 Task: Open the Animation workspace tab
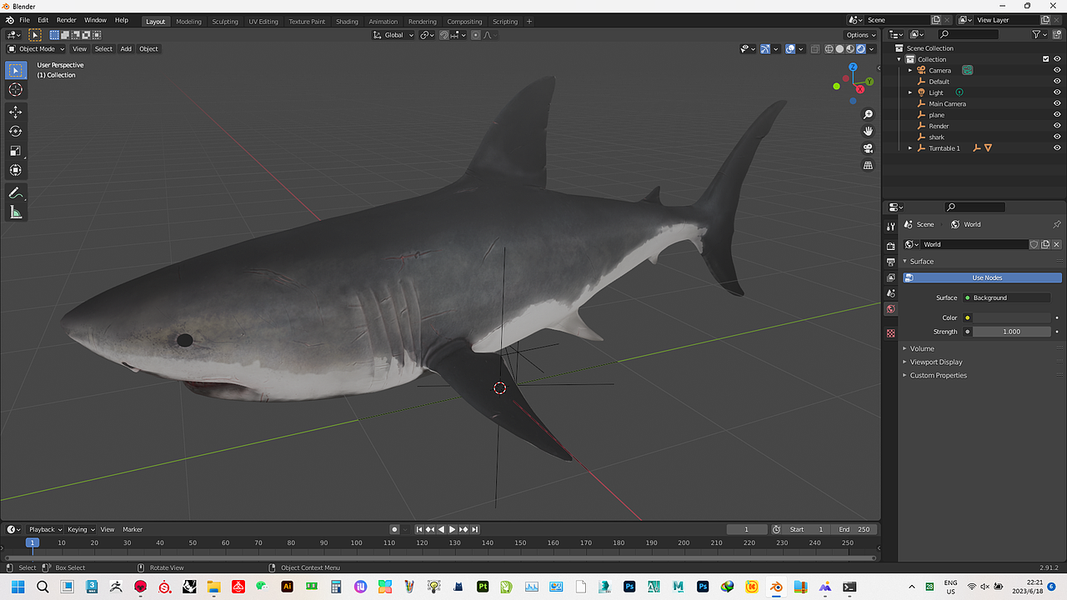pyautogui.click(x=383, y=22)
